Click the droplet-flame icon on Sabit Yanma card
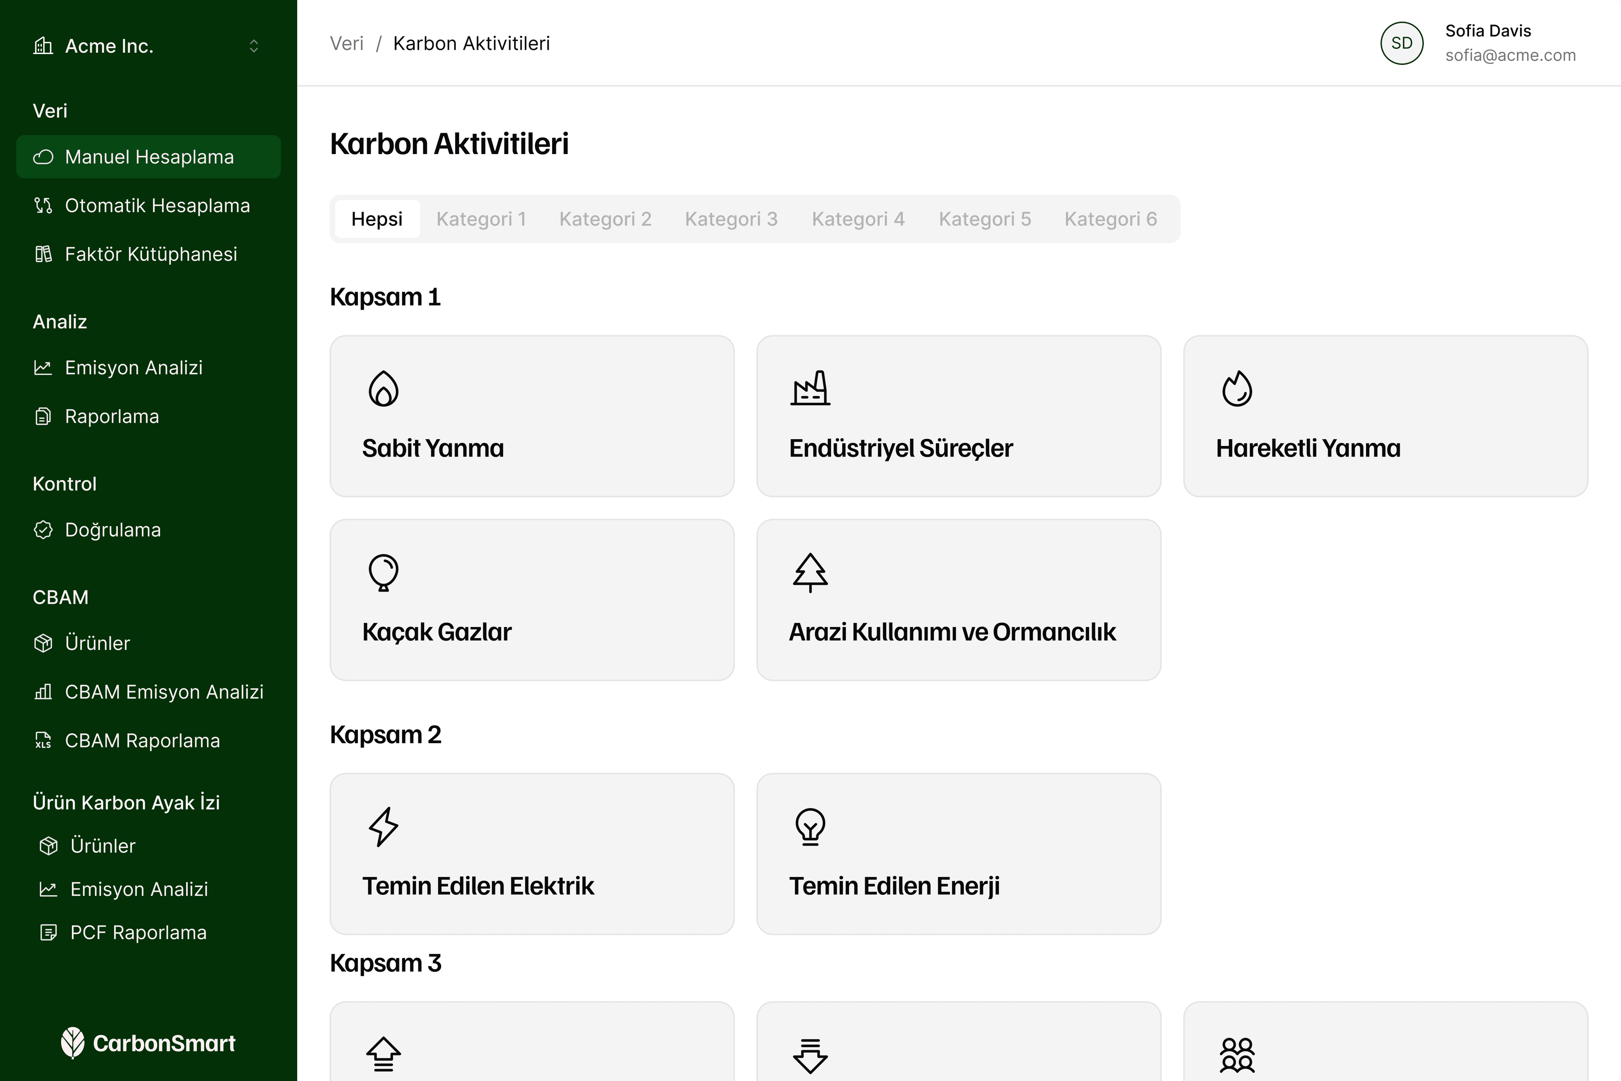 (383, 389)
